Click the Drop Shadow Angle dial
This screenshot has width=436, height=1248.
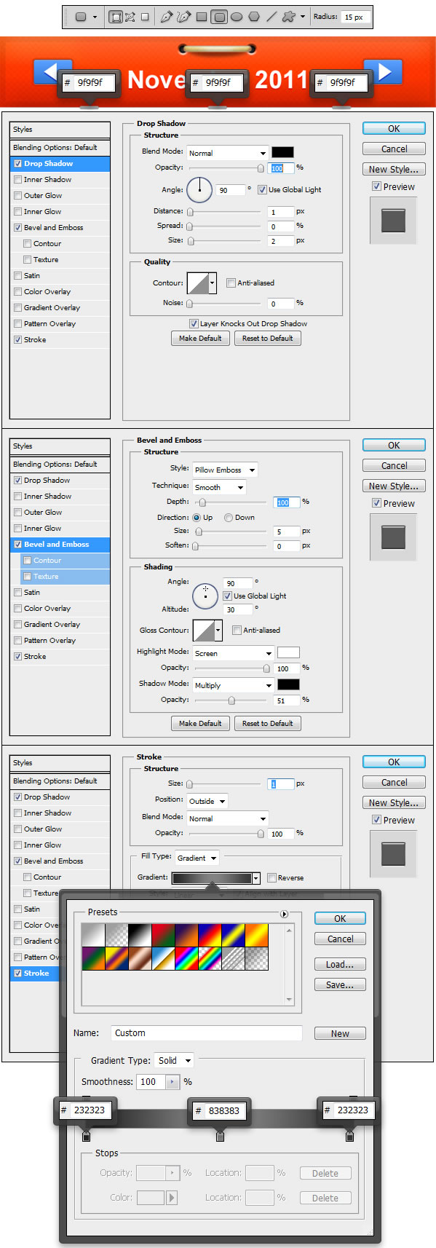[199, 190]
